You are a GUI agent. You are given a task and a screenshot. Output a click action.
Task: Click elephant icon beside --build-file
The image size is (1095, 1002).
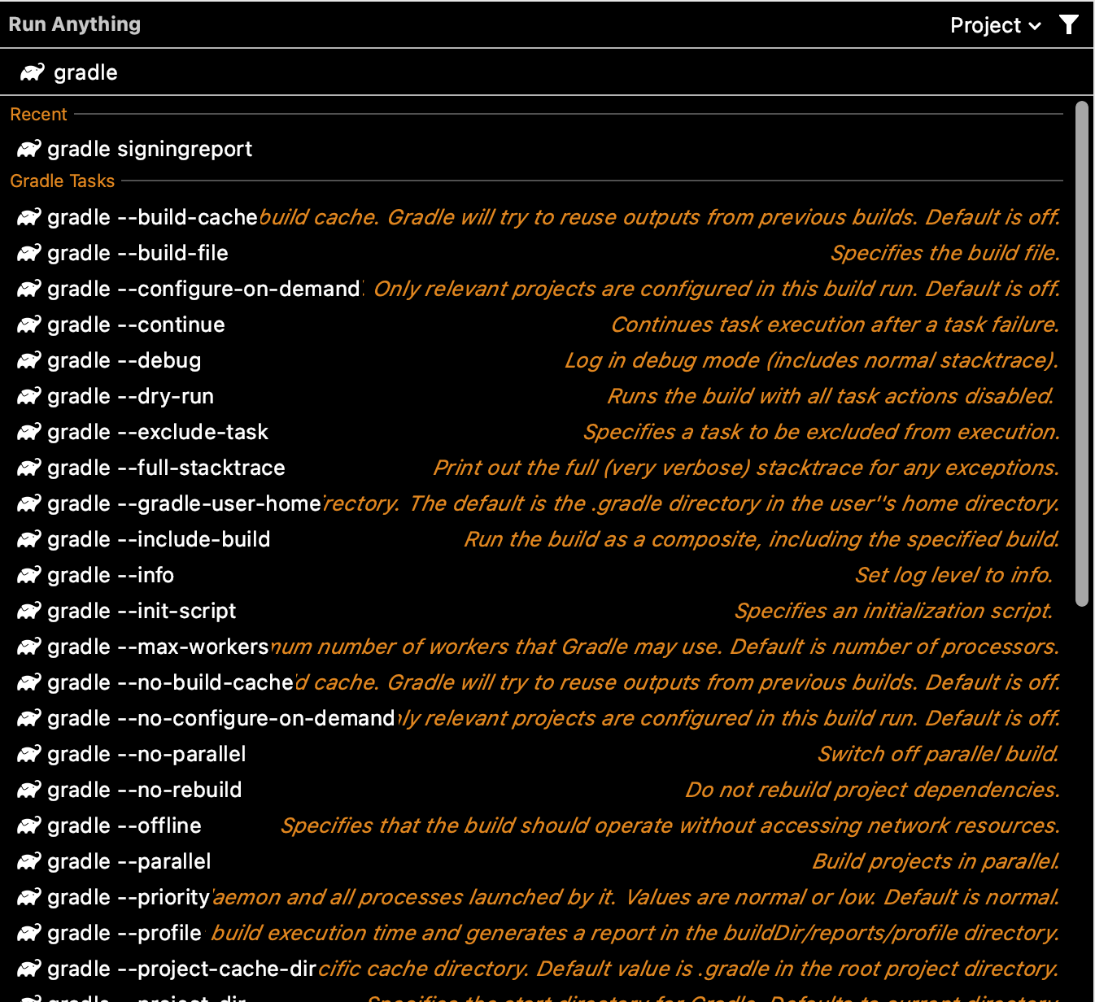click(29, 253)
